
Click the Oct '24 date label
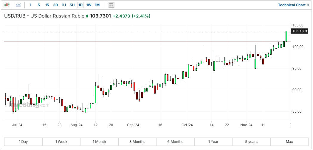tap(187, 125)
